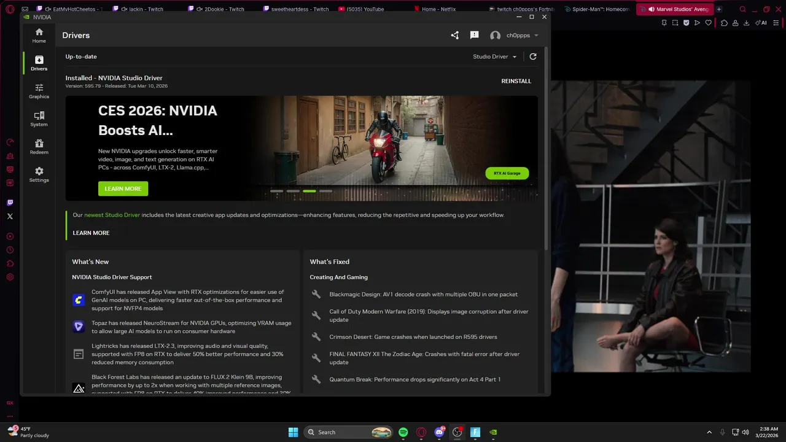786x442 pixels.
Task: Refresh driver check with reload icon
Action: pyautogui.click(x=533, y=56)
